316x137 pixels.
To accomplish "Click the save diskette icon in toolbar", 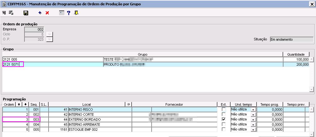I will tap(26, 13).
